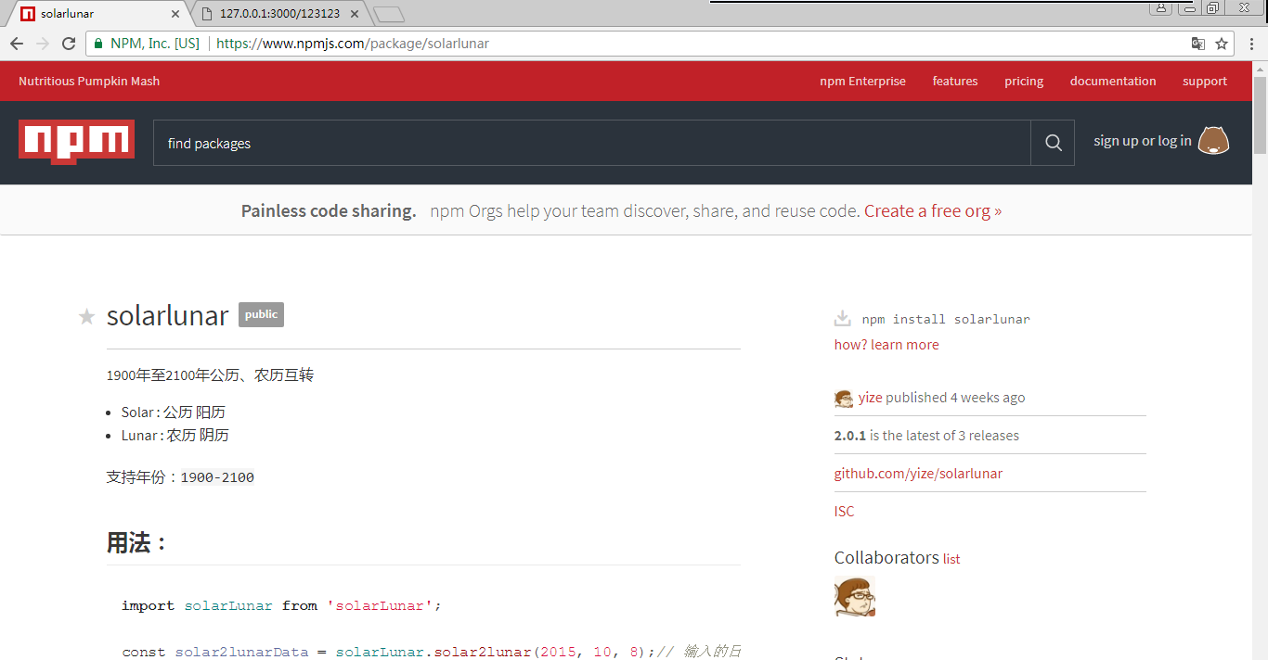1268x660 pixels.
Task: Click sign up or log in
Action: [x=1142, y=141]
